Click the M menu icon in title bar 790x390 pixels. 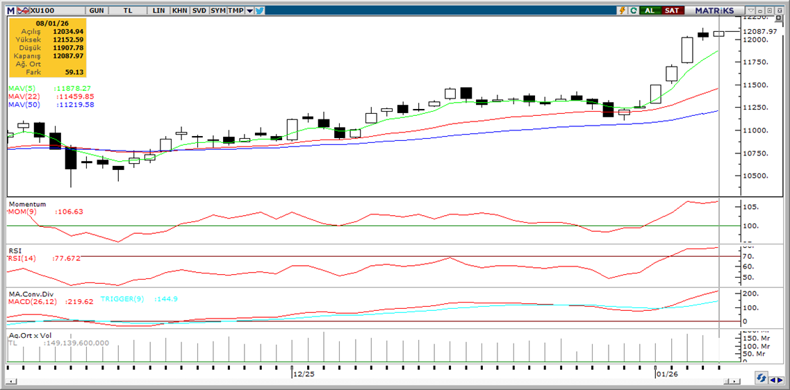click(x=10, y=11)
